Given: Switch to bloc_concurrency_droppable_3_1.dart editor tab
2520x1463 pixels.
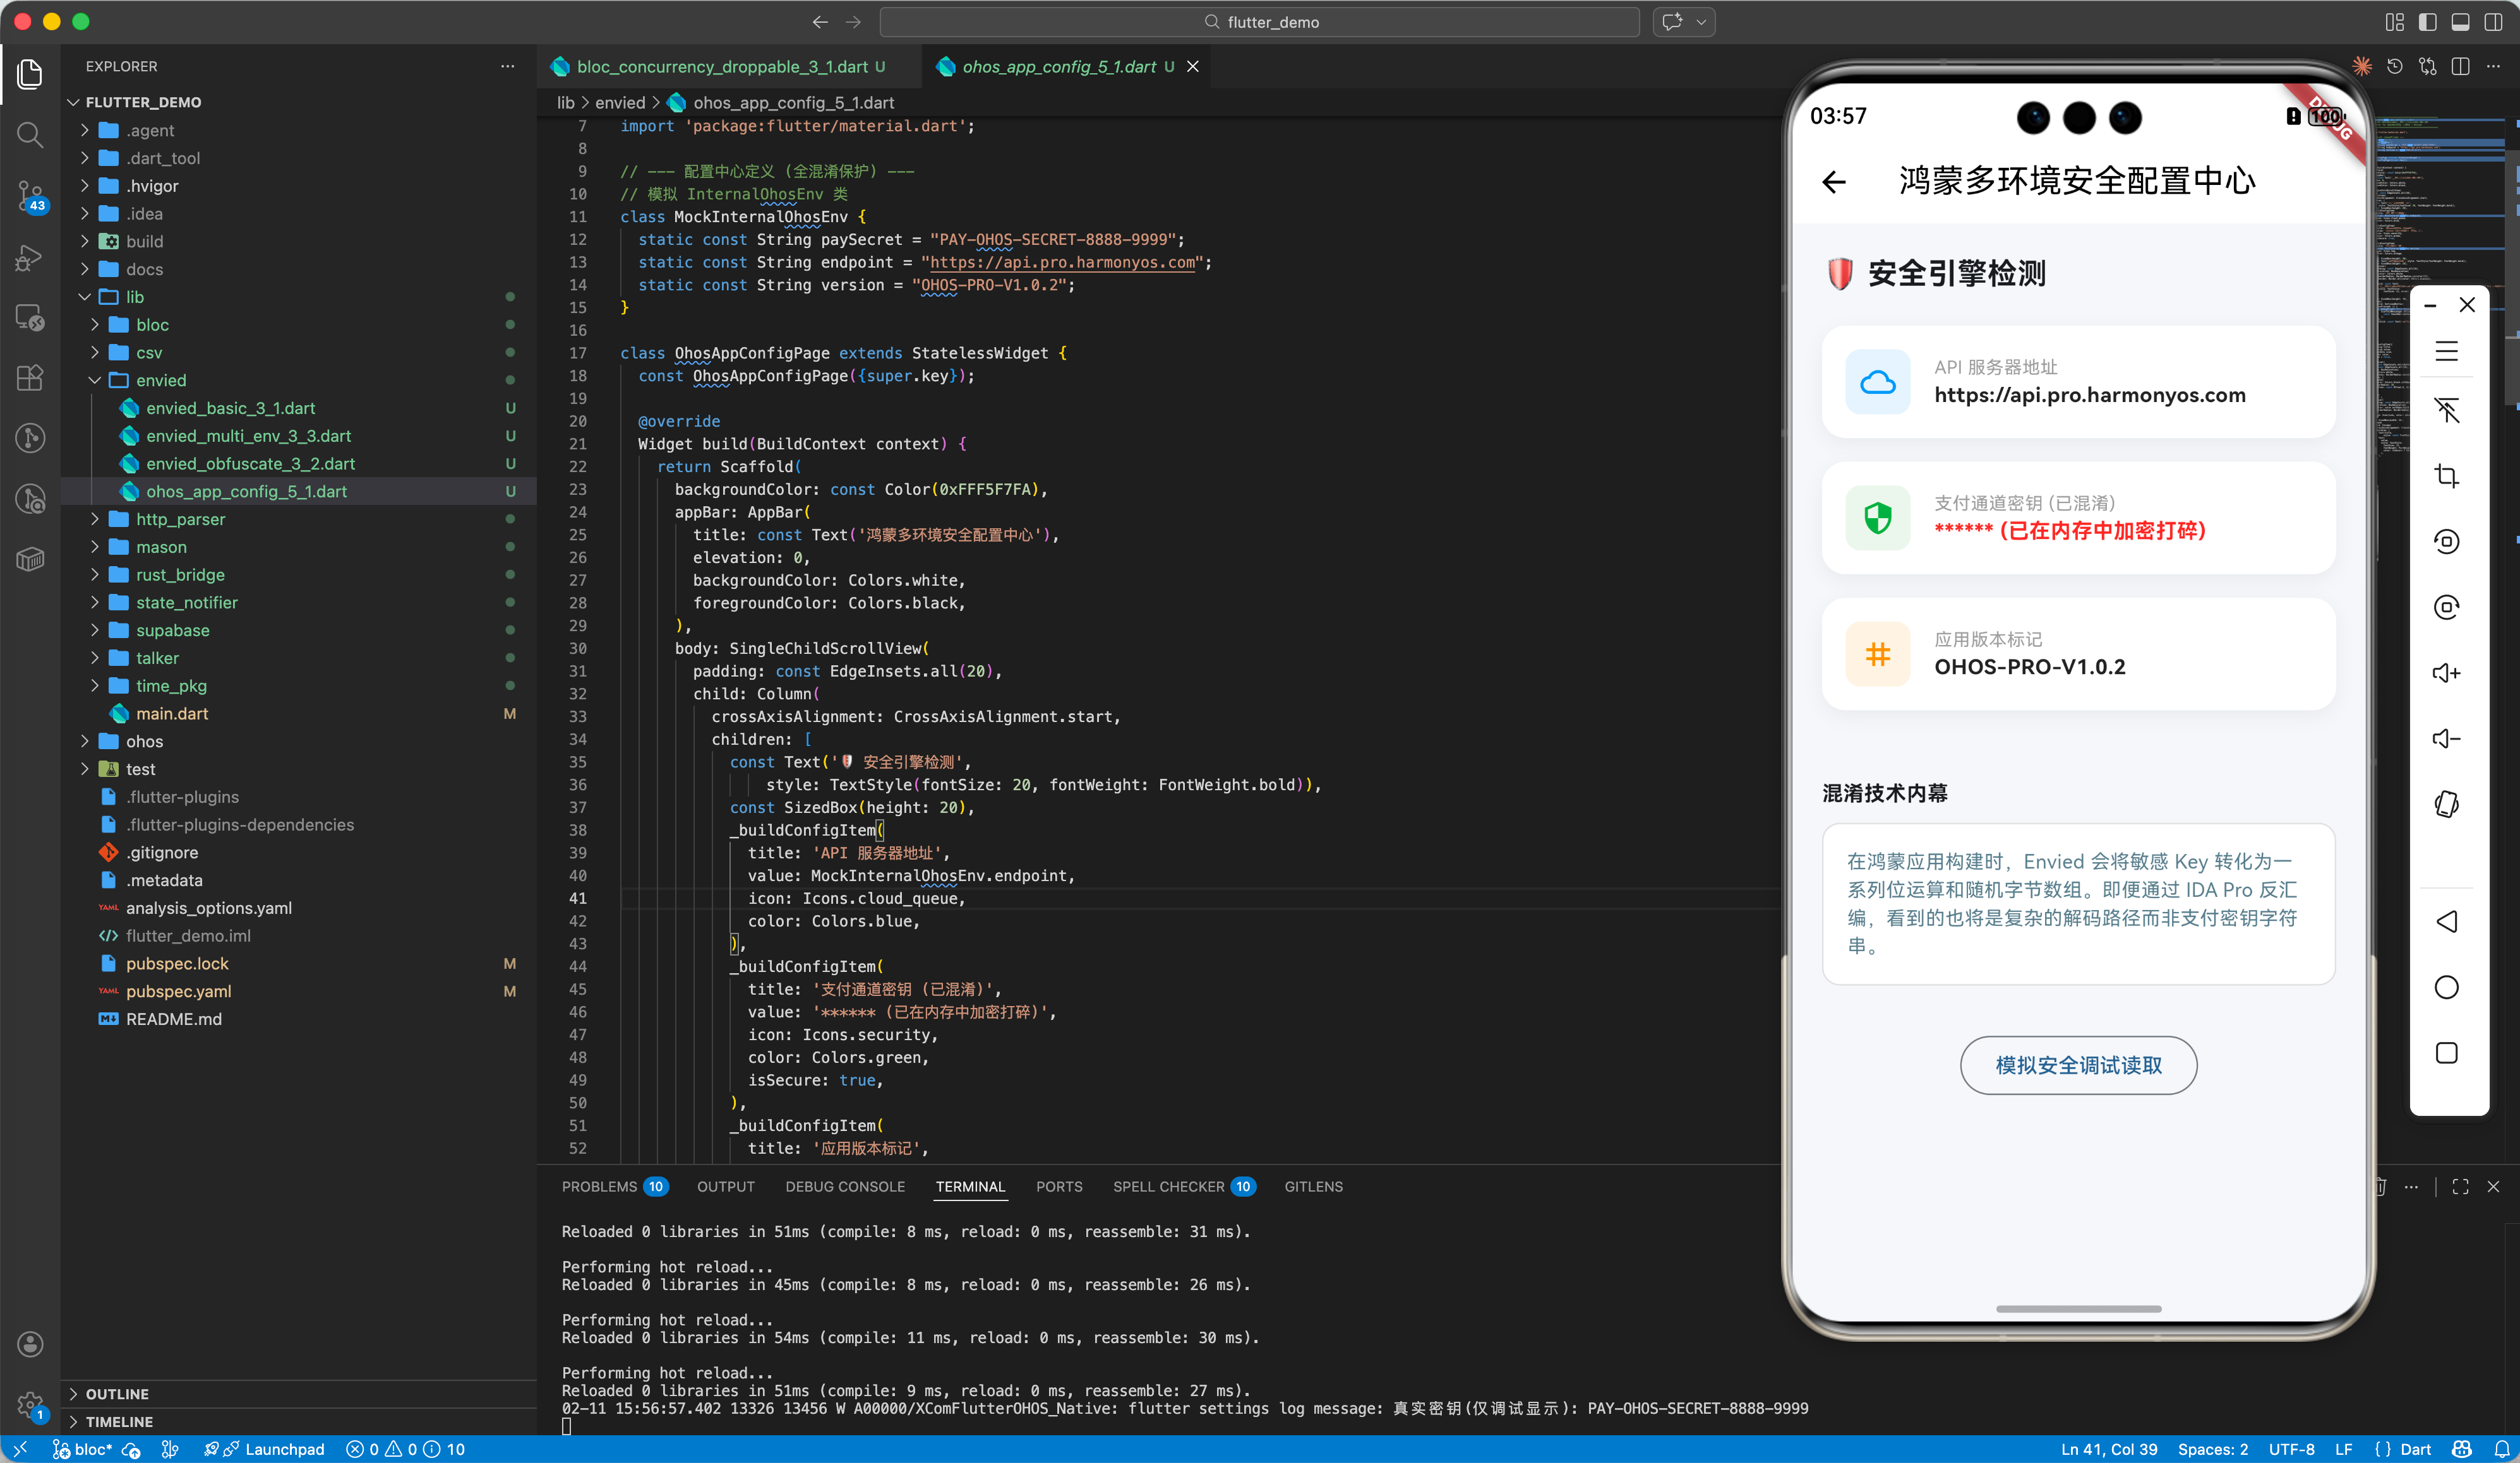Looking at the screenshot, I should click(x=721, y=67).
